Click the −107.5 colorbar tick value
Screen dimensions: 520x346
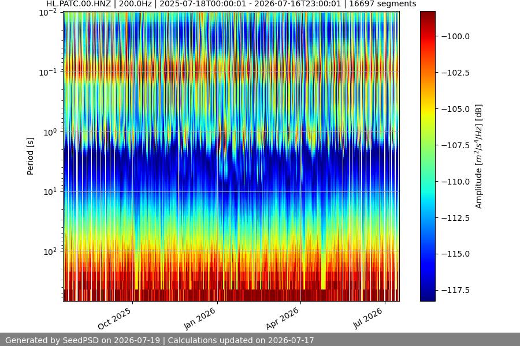pyautogui.click(x=456, y=145)
